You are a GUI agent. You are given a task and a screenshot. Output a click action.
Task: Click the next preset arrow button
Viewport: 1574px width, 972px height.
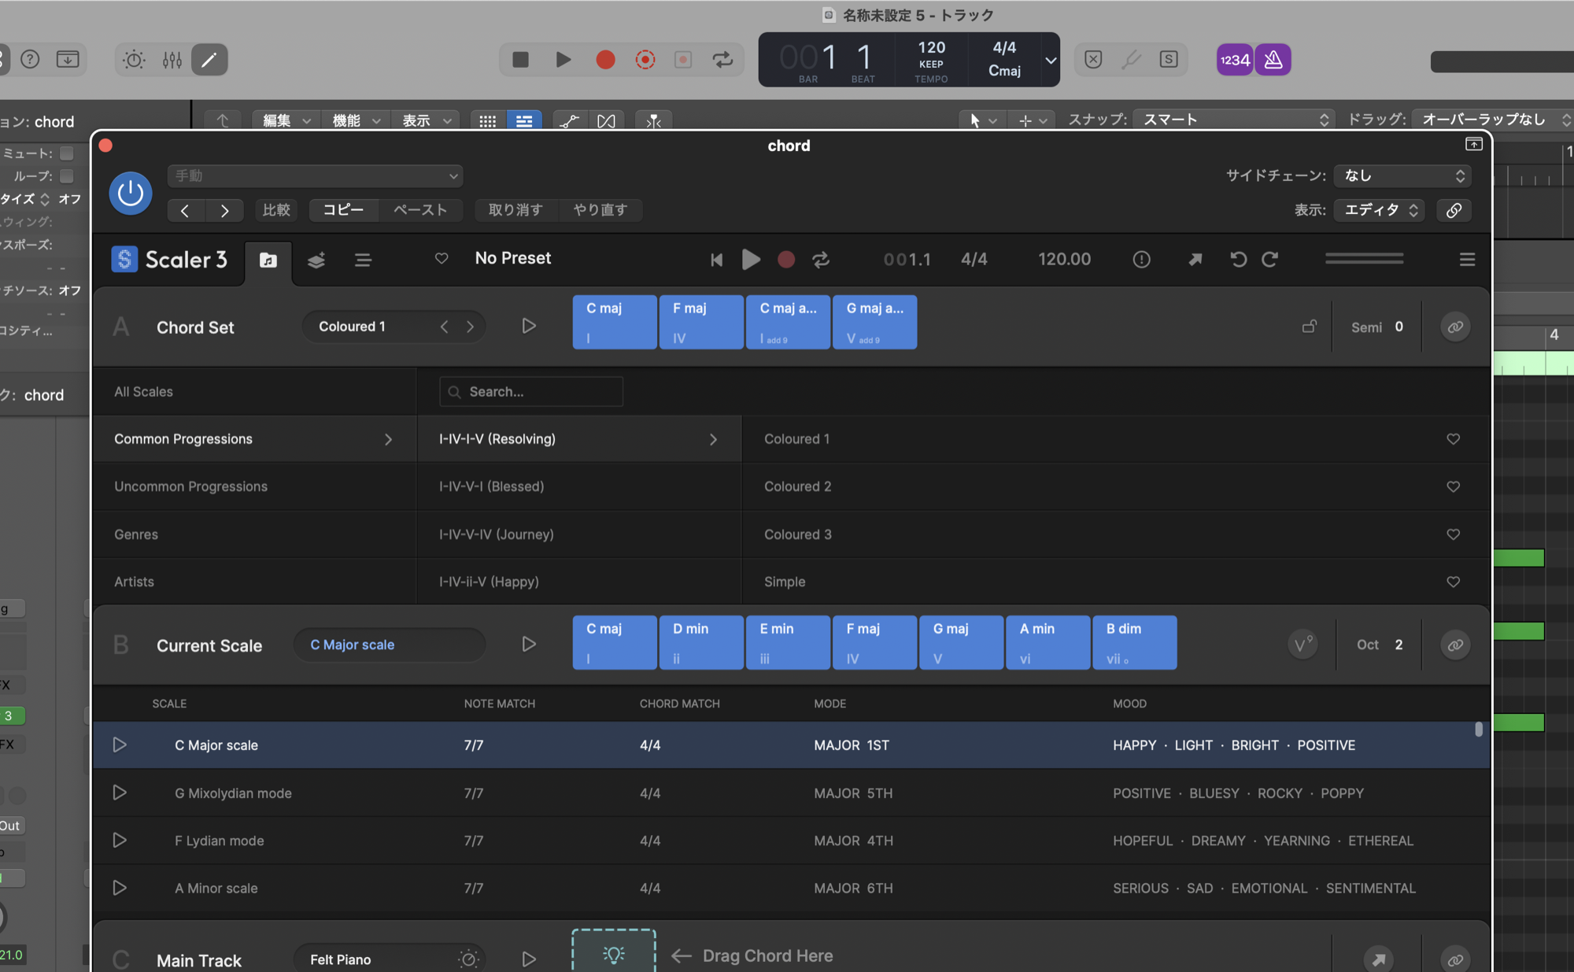[x=224, y=211]
